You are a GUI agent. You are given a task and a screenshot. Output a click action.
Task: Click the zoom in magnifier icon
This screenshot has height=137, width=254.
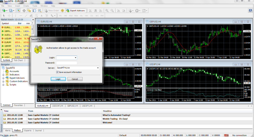coord(107,10)
